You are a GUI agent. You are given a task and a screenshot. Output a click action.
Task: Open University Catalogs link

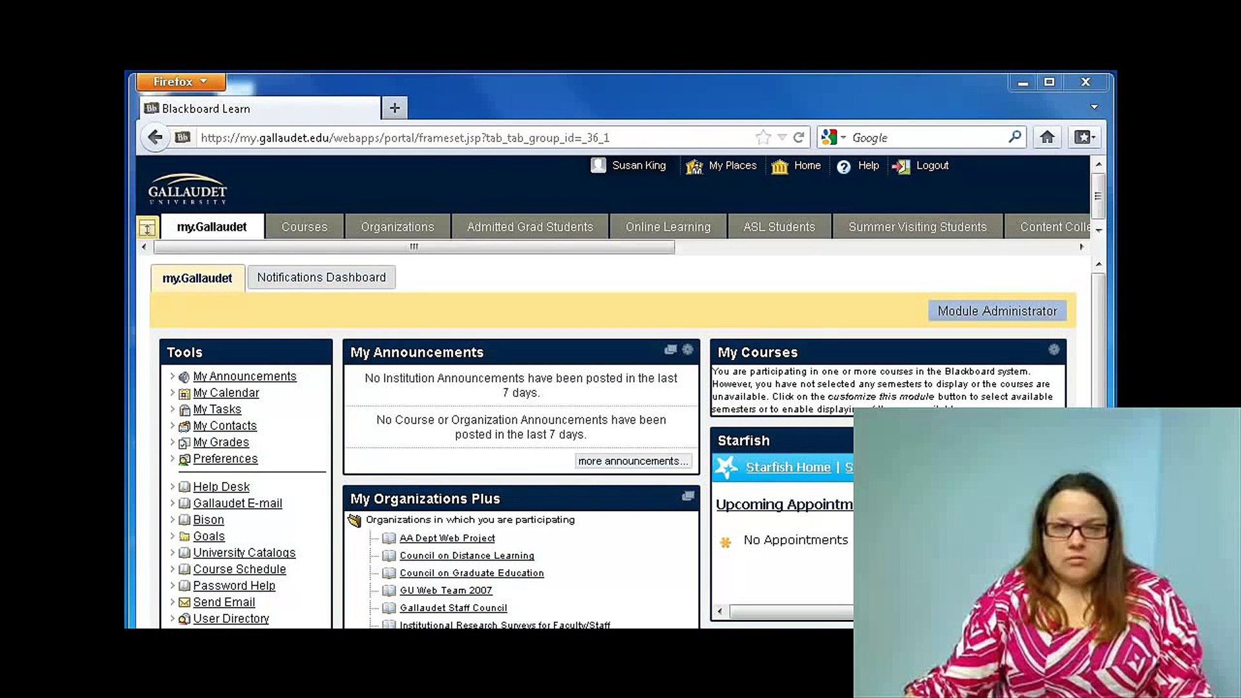[244, 553]
